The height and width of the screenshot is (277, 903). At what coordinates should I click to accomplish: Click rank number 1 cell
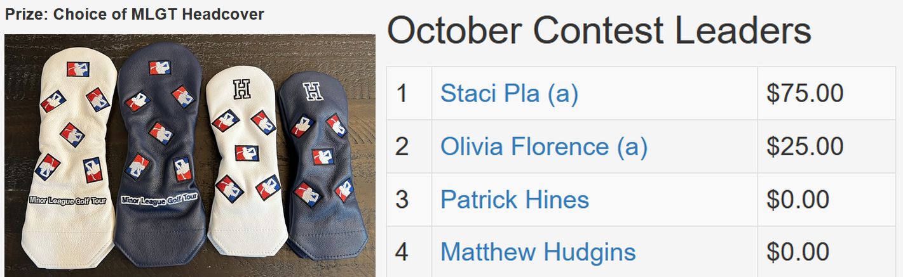point(409,93)
